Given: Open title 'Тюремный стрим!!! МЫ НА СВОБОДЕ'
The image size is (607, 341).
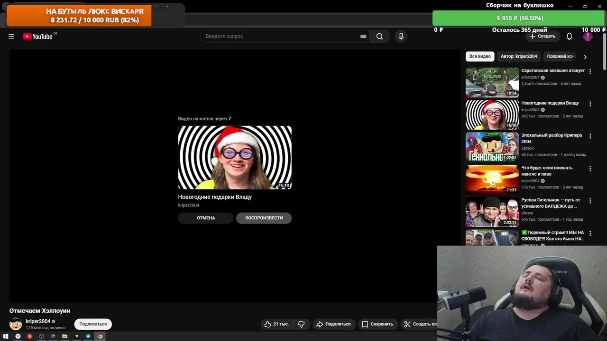Looking at the screenshot, I should coord(553,236).
